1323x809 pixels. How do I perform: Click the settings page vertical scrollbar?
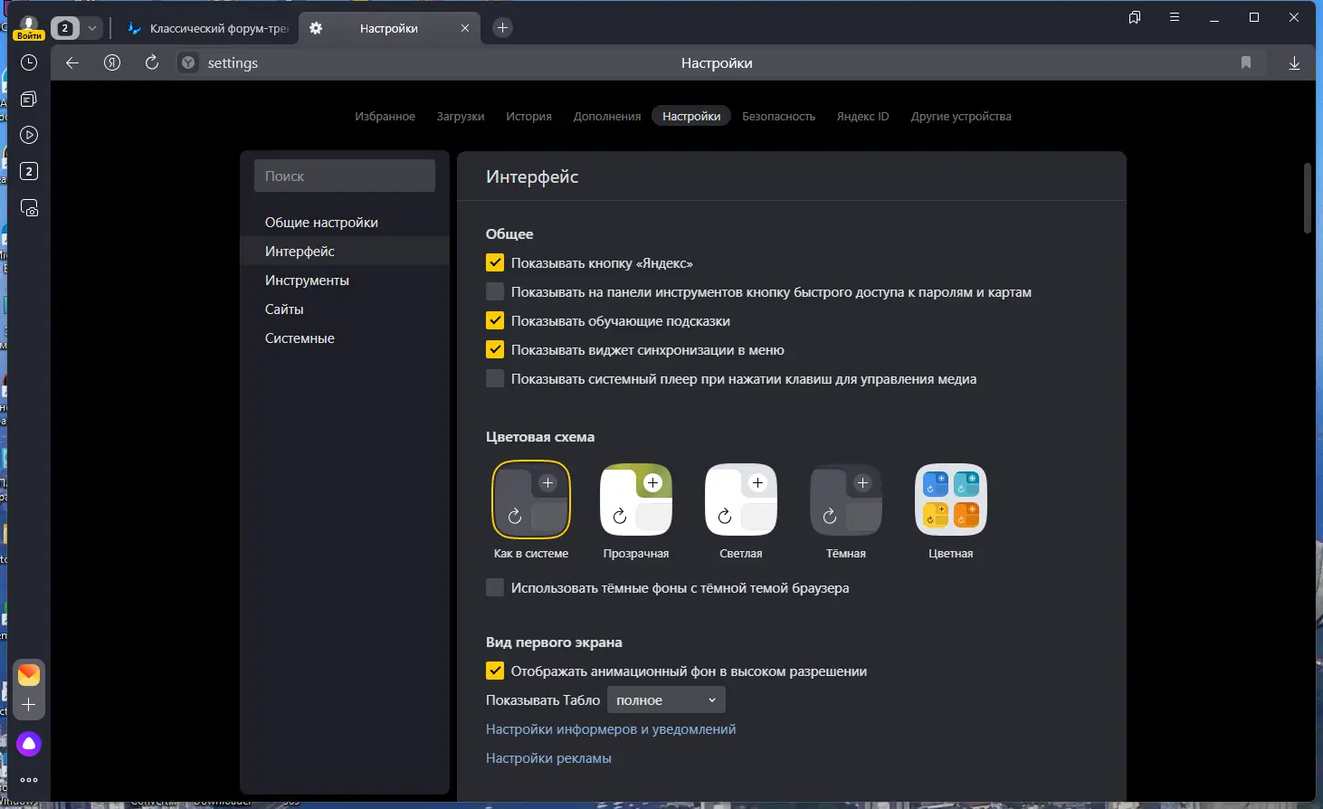1307,198
